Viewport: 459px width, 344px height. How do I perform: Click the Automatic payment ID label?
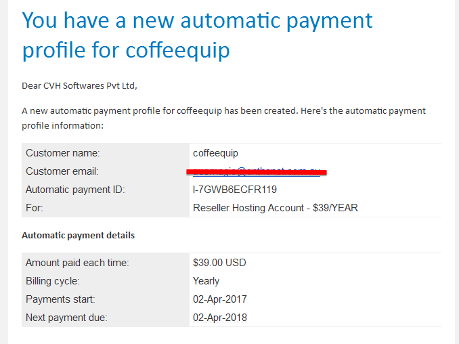click(75, 190)
